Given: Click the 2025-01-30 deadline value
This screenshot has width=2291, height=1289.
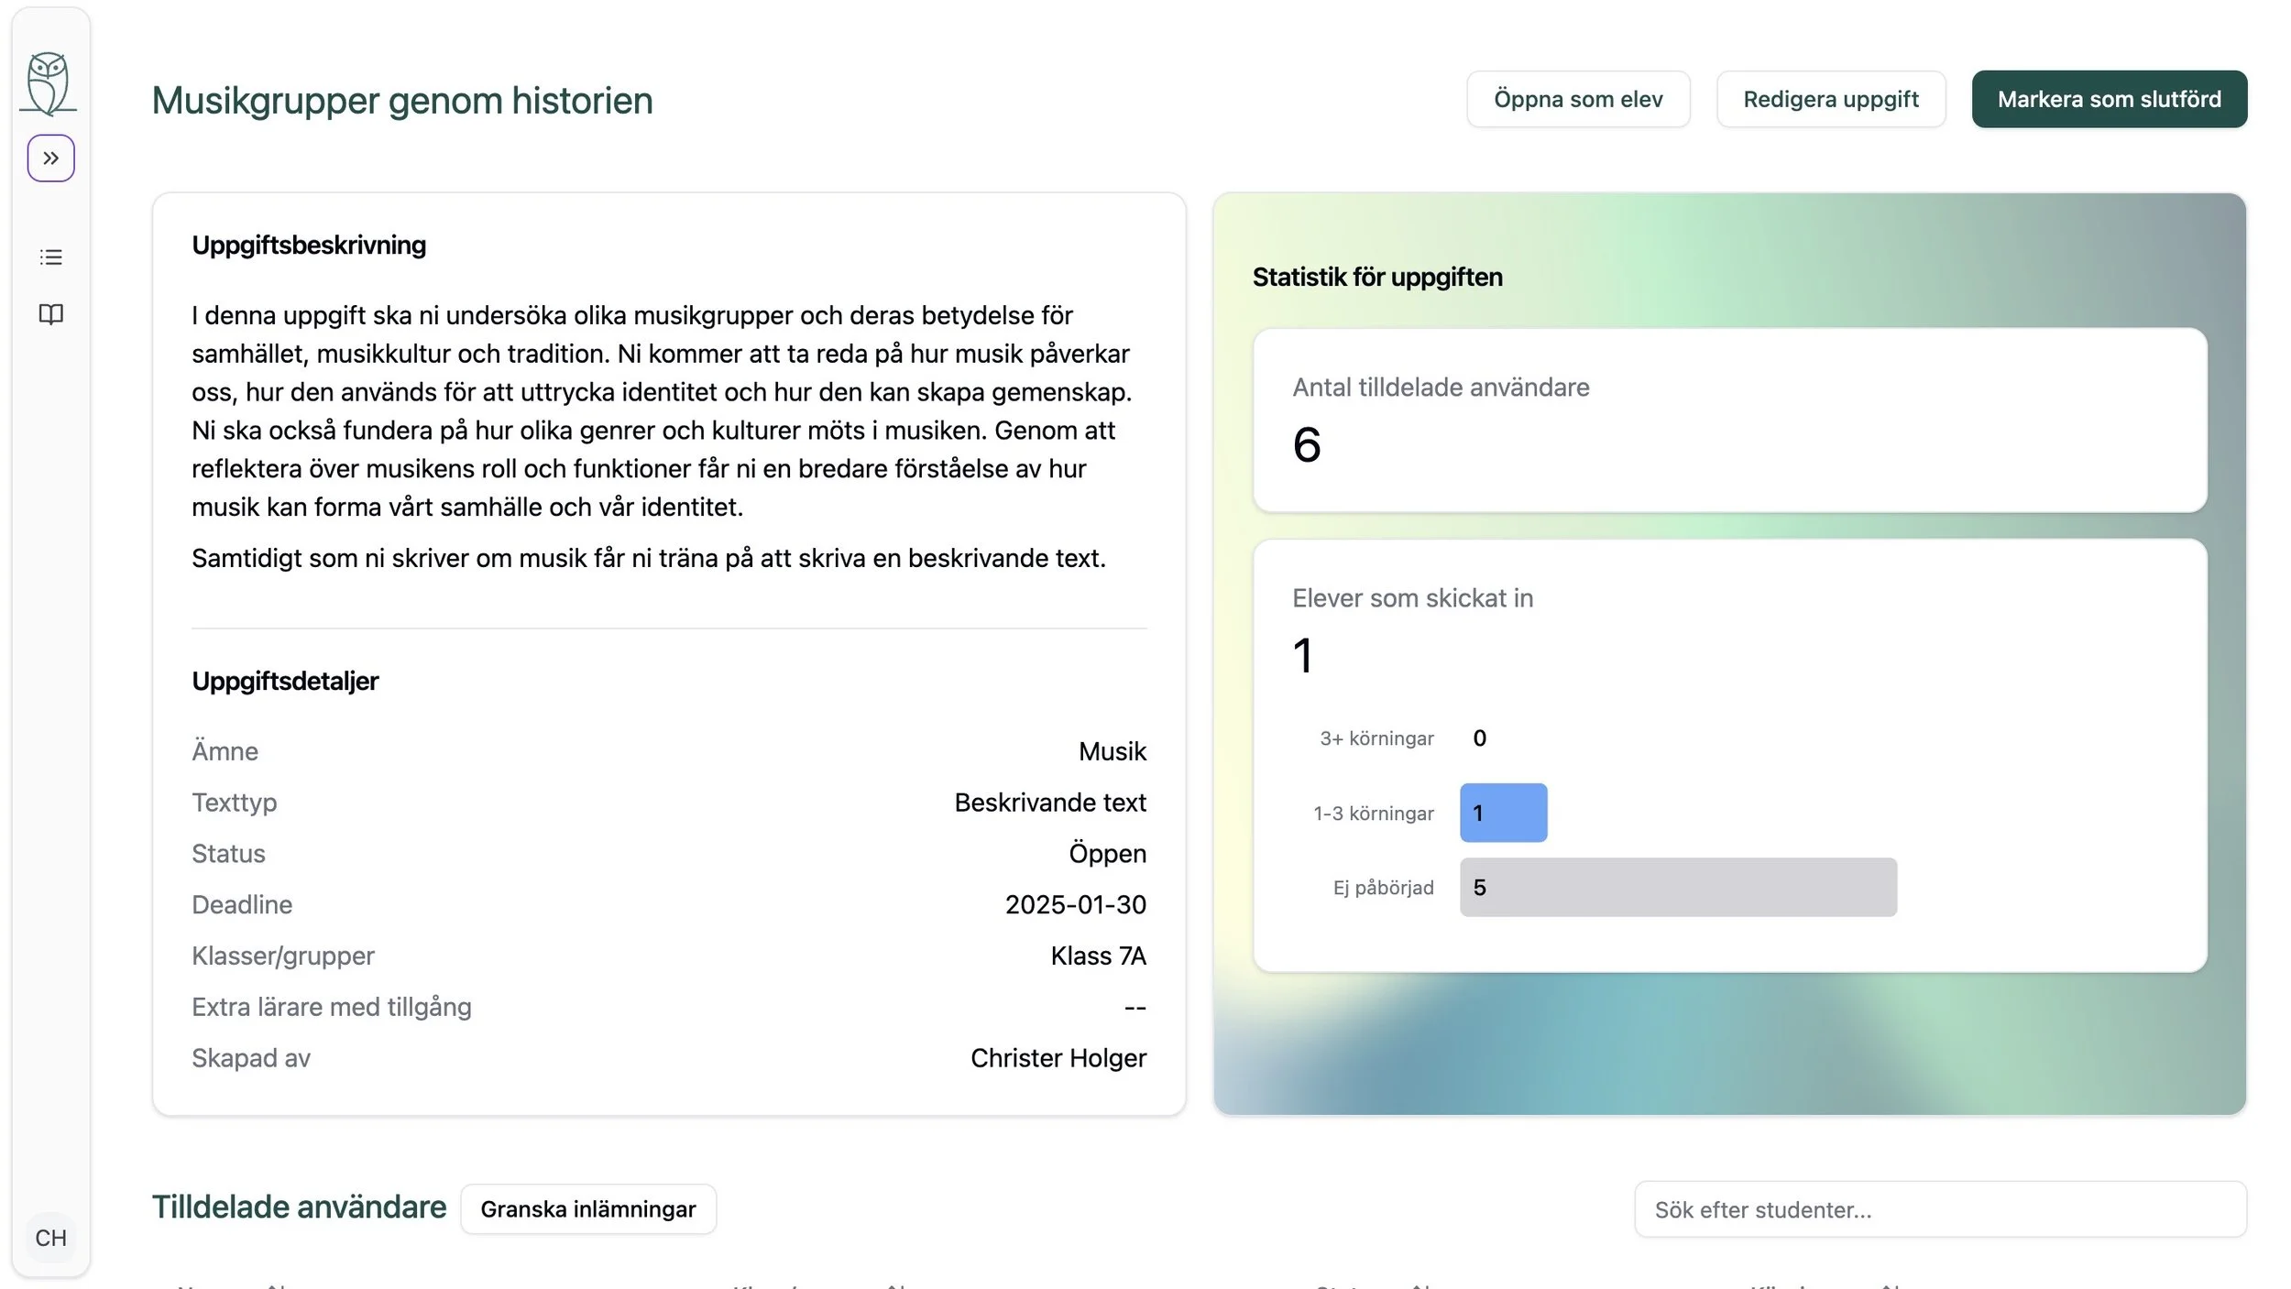Looking at the screenshot, I should point(1075,904).
